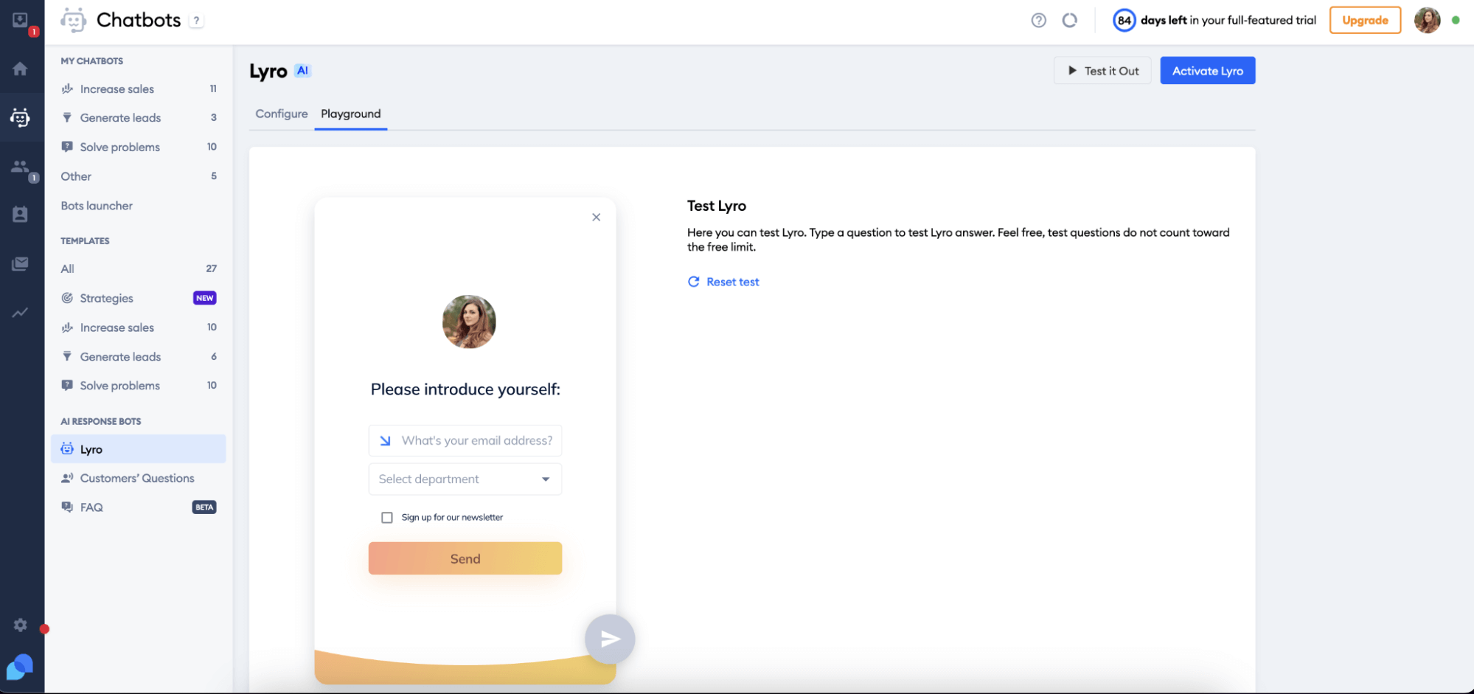Click the BETA badge beside FAQ

tap(204, 507)
